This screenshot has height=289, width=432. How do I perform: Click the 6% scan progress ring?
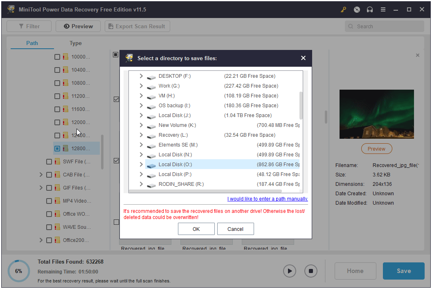[18, 271]
